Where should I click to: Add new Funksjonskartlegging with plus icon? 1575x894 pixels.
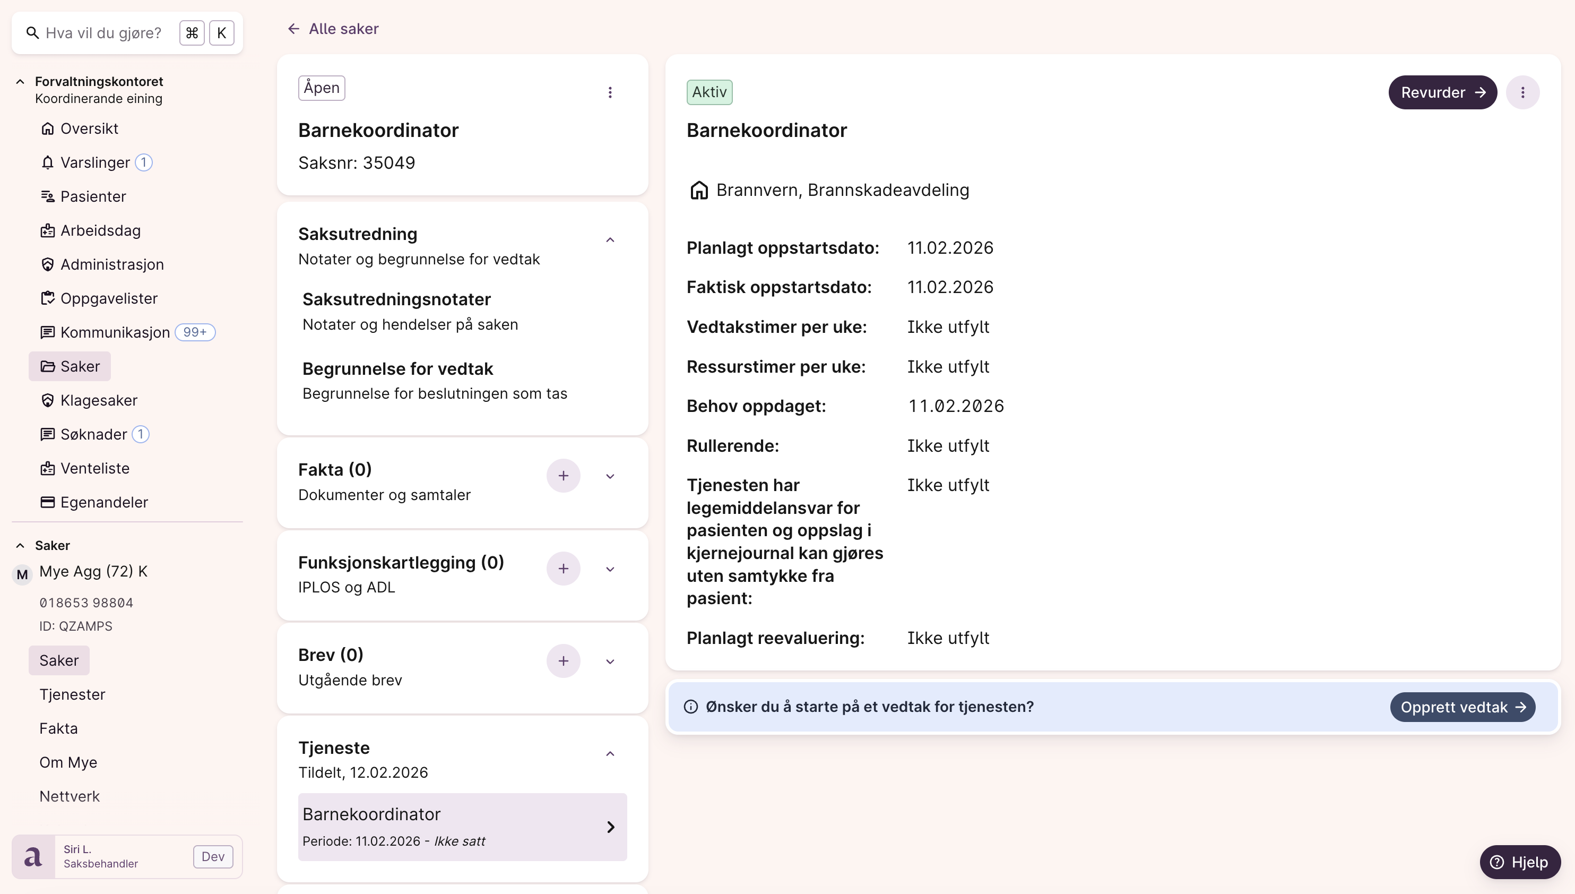[x=562, y=569]
